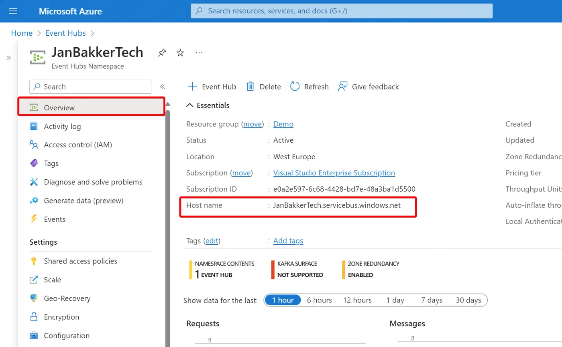Click the Access control (IAM) people icon
This screenshot has height=347, width=562.
(34, 145)
